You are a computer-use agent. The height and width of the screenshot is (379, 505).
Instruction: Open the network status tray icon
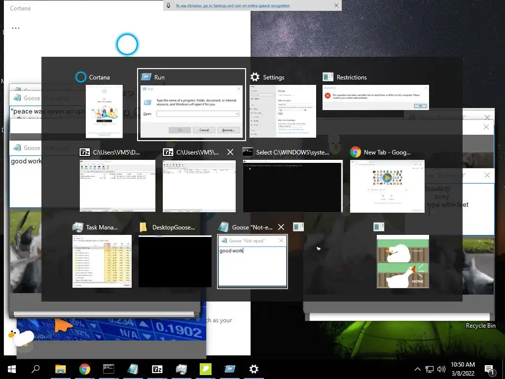pos(430,369)
